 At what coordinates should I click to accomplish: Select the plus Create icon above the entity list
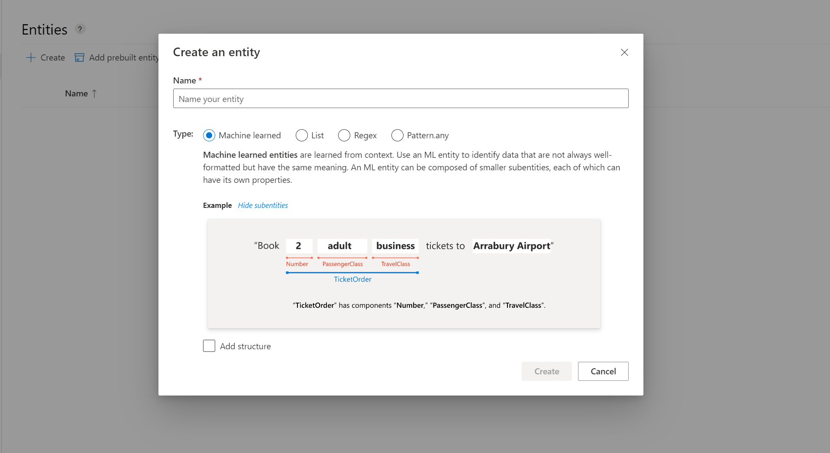point(31,57)
